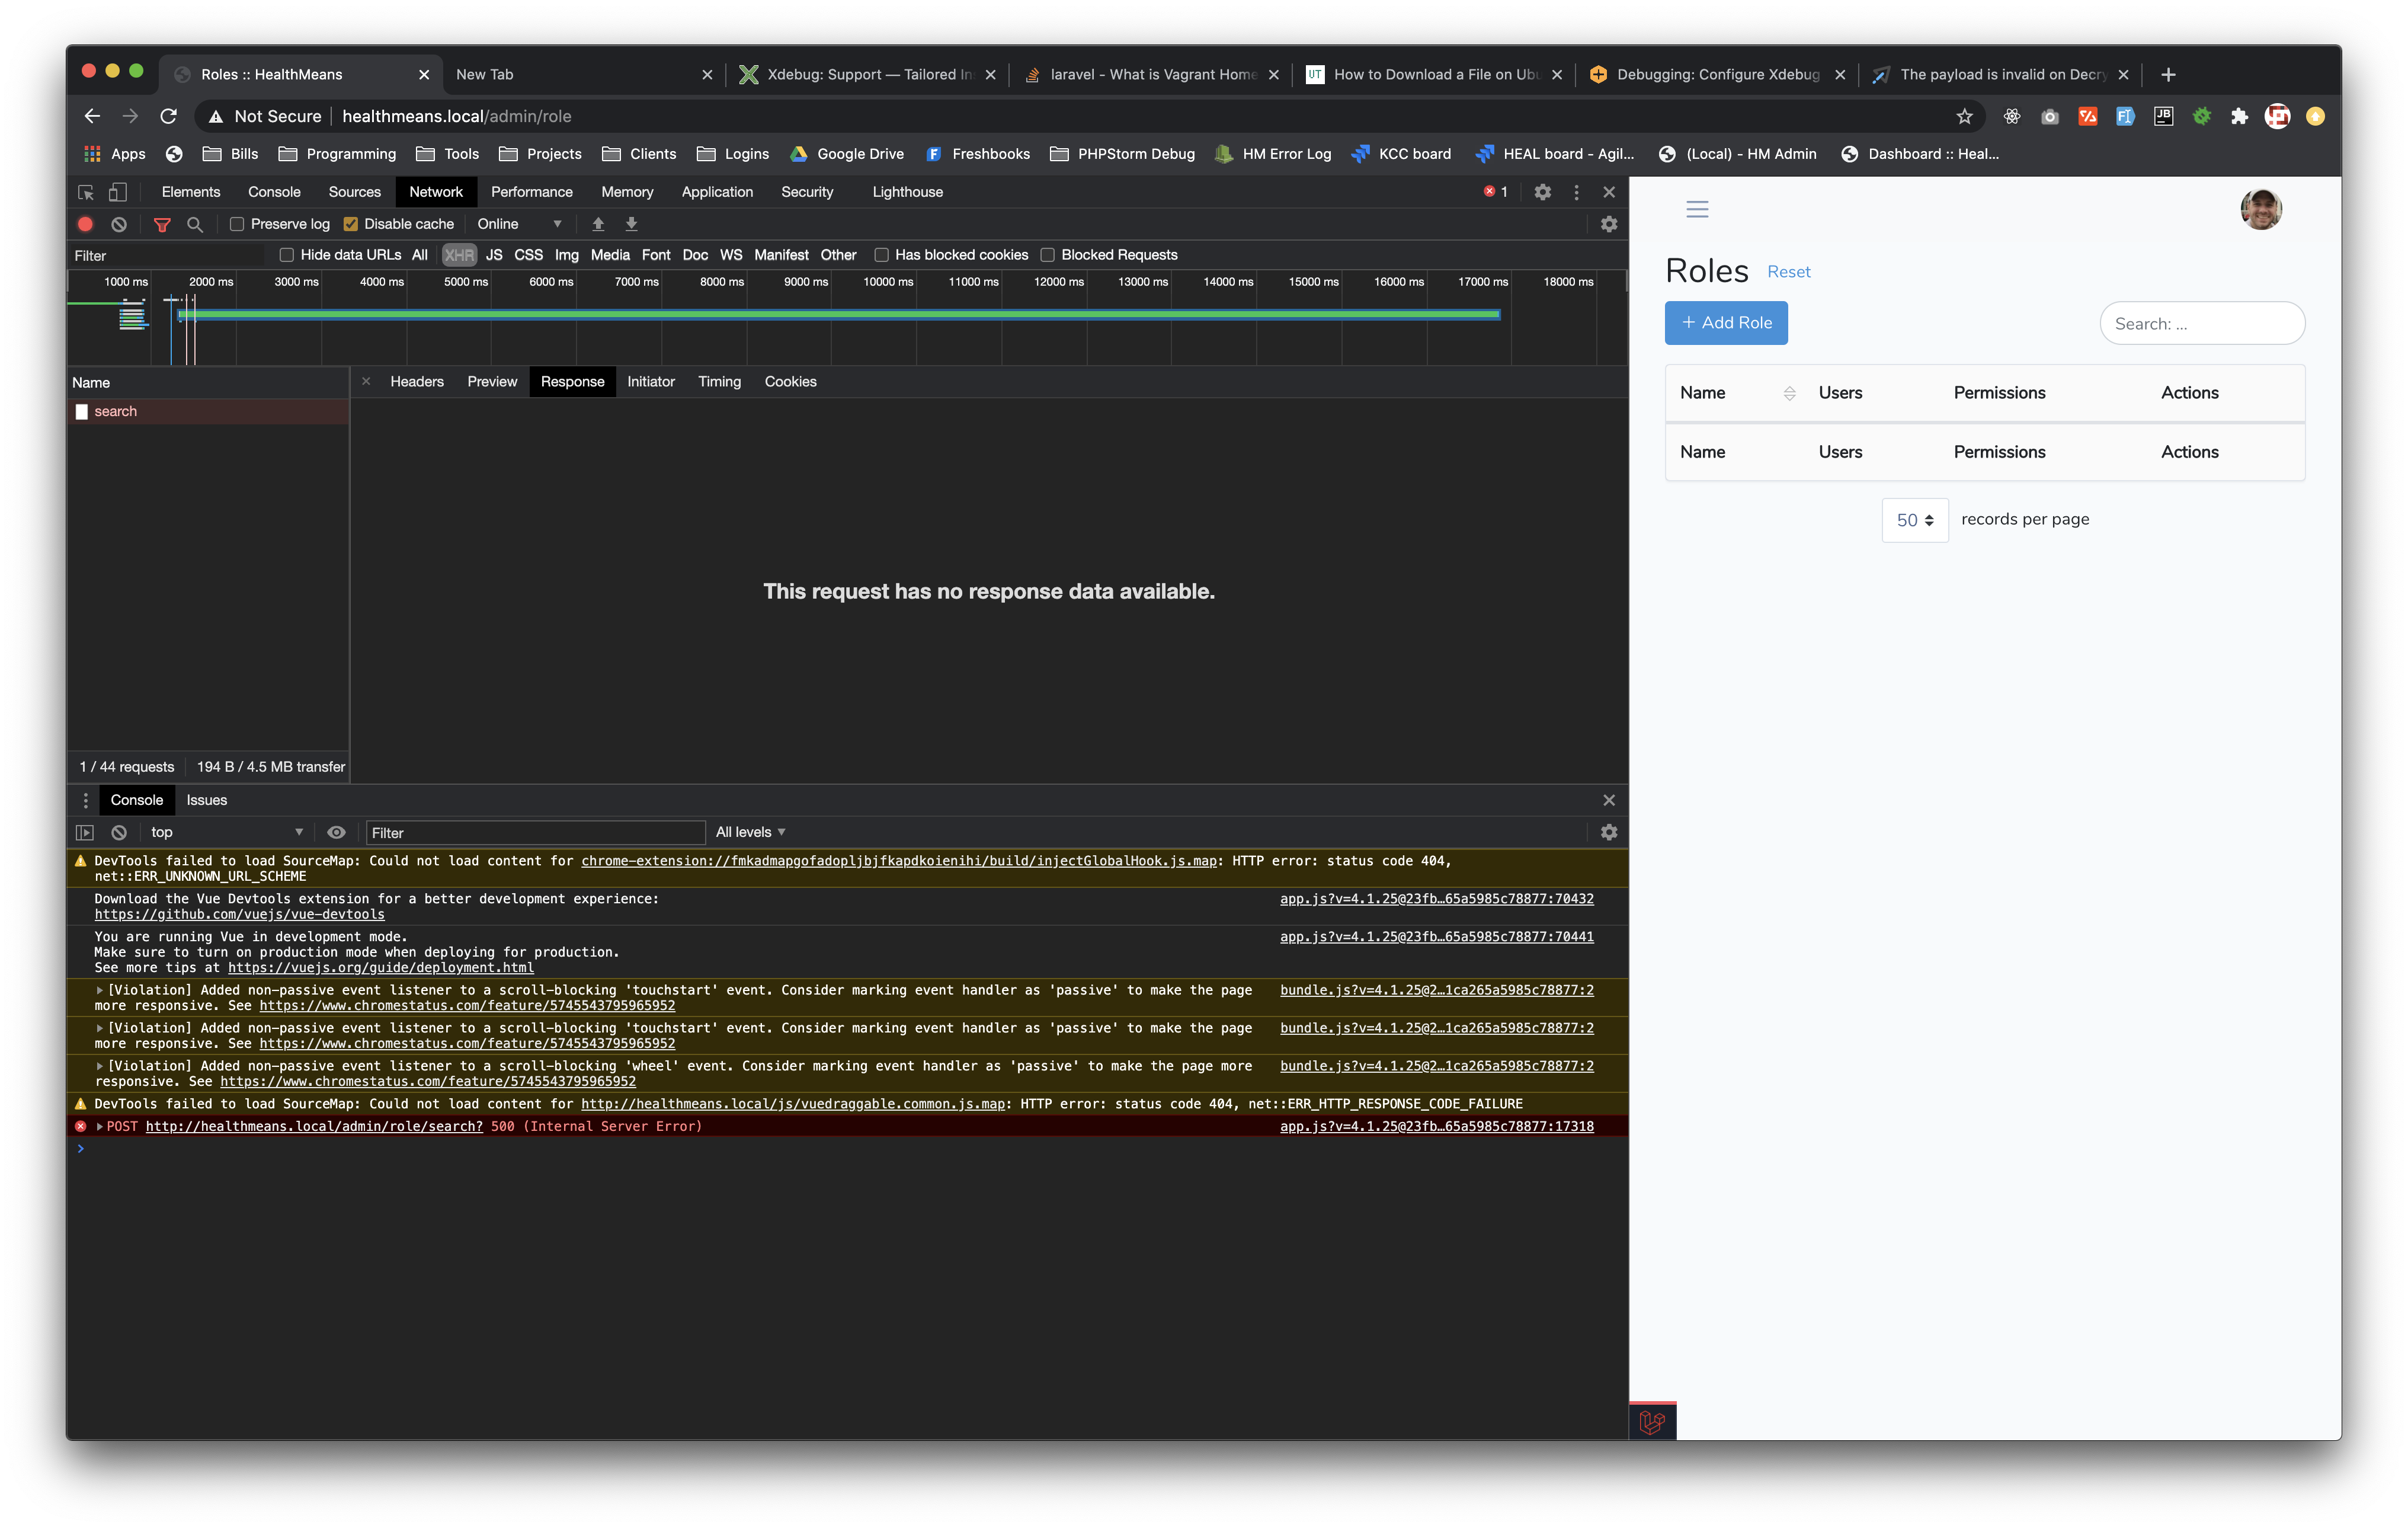Viewport: 2408px width, 1528px height.
Task: Check Has blocked cookies filter
Action: (881, 255)
